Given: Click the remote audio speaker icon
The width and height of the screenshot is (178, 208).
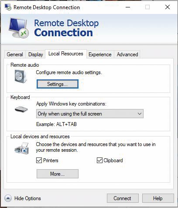Looking at the screenshot, I should pos(21,76).
